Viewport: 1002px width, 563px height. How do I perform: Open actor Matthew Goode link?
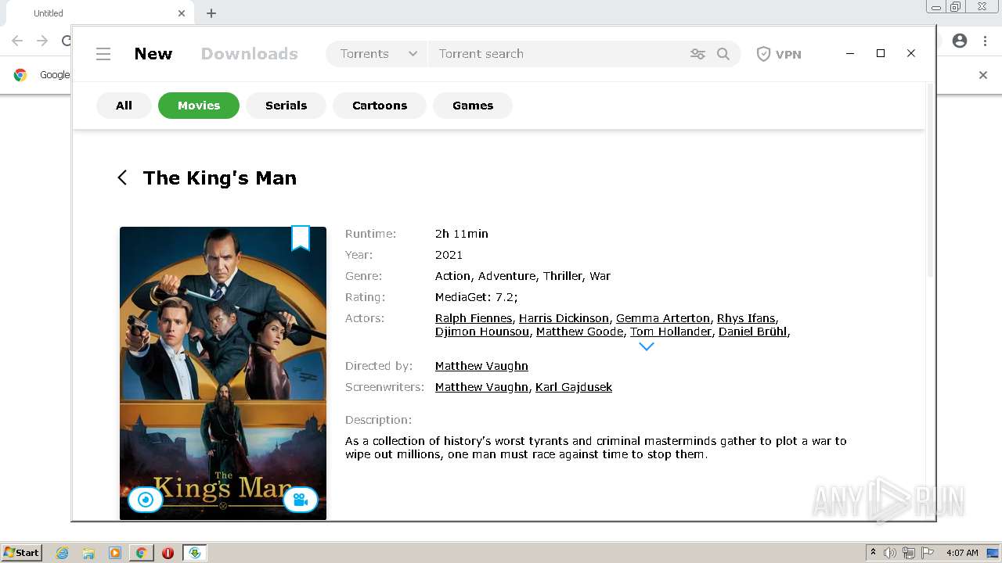[x=580, y=332]
